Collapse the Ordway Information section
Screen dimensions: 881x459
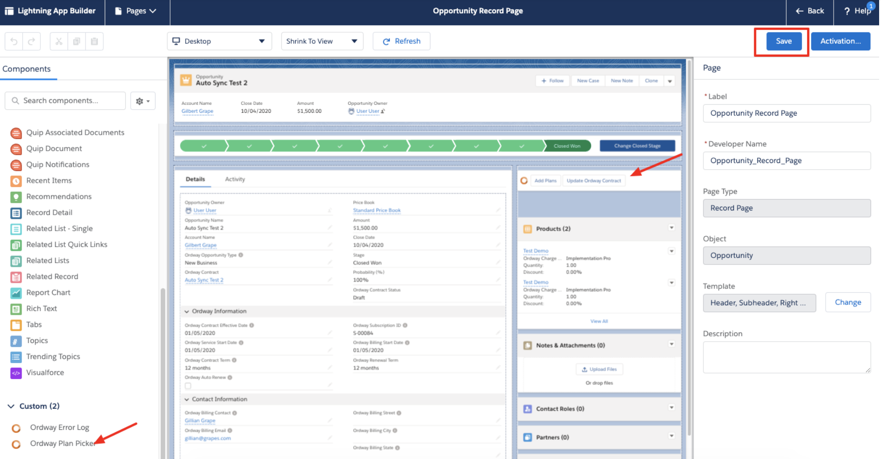pyautogui.click(x=187, y=311)
